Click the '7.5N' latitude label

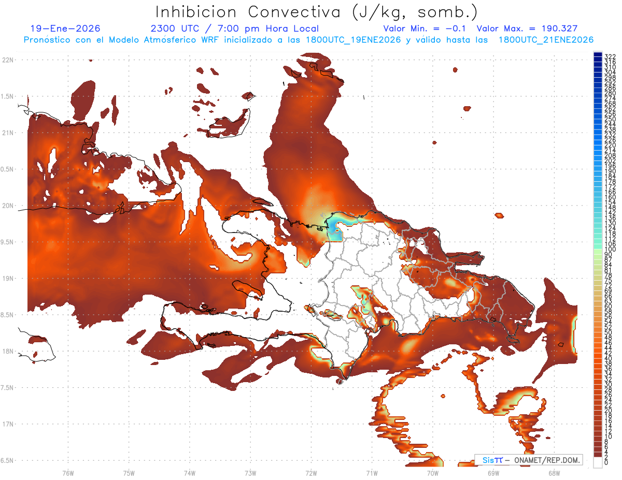pyautogui.click(x=7, y=387)
